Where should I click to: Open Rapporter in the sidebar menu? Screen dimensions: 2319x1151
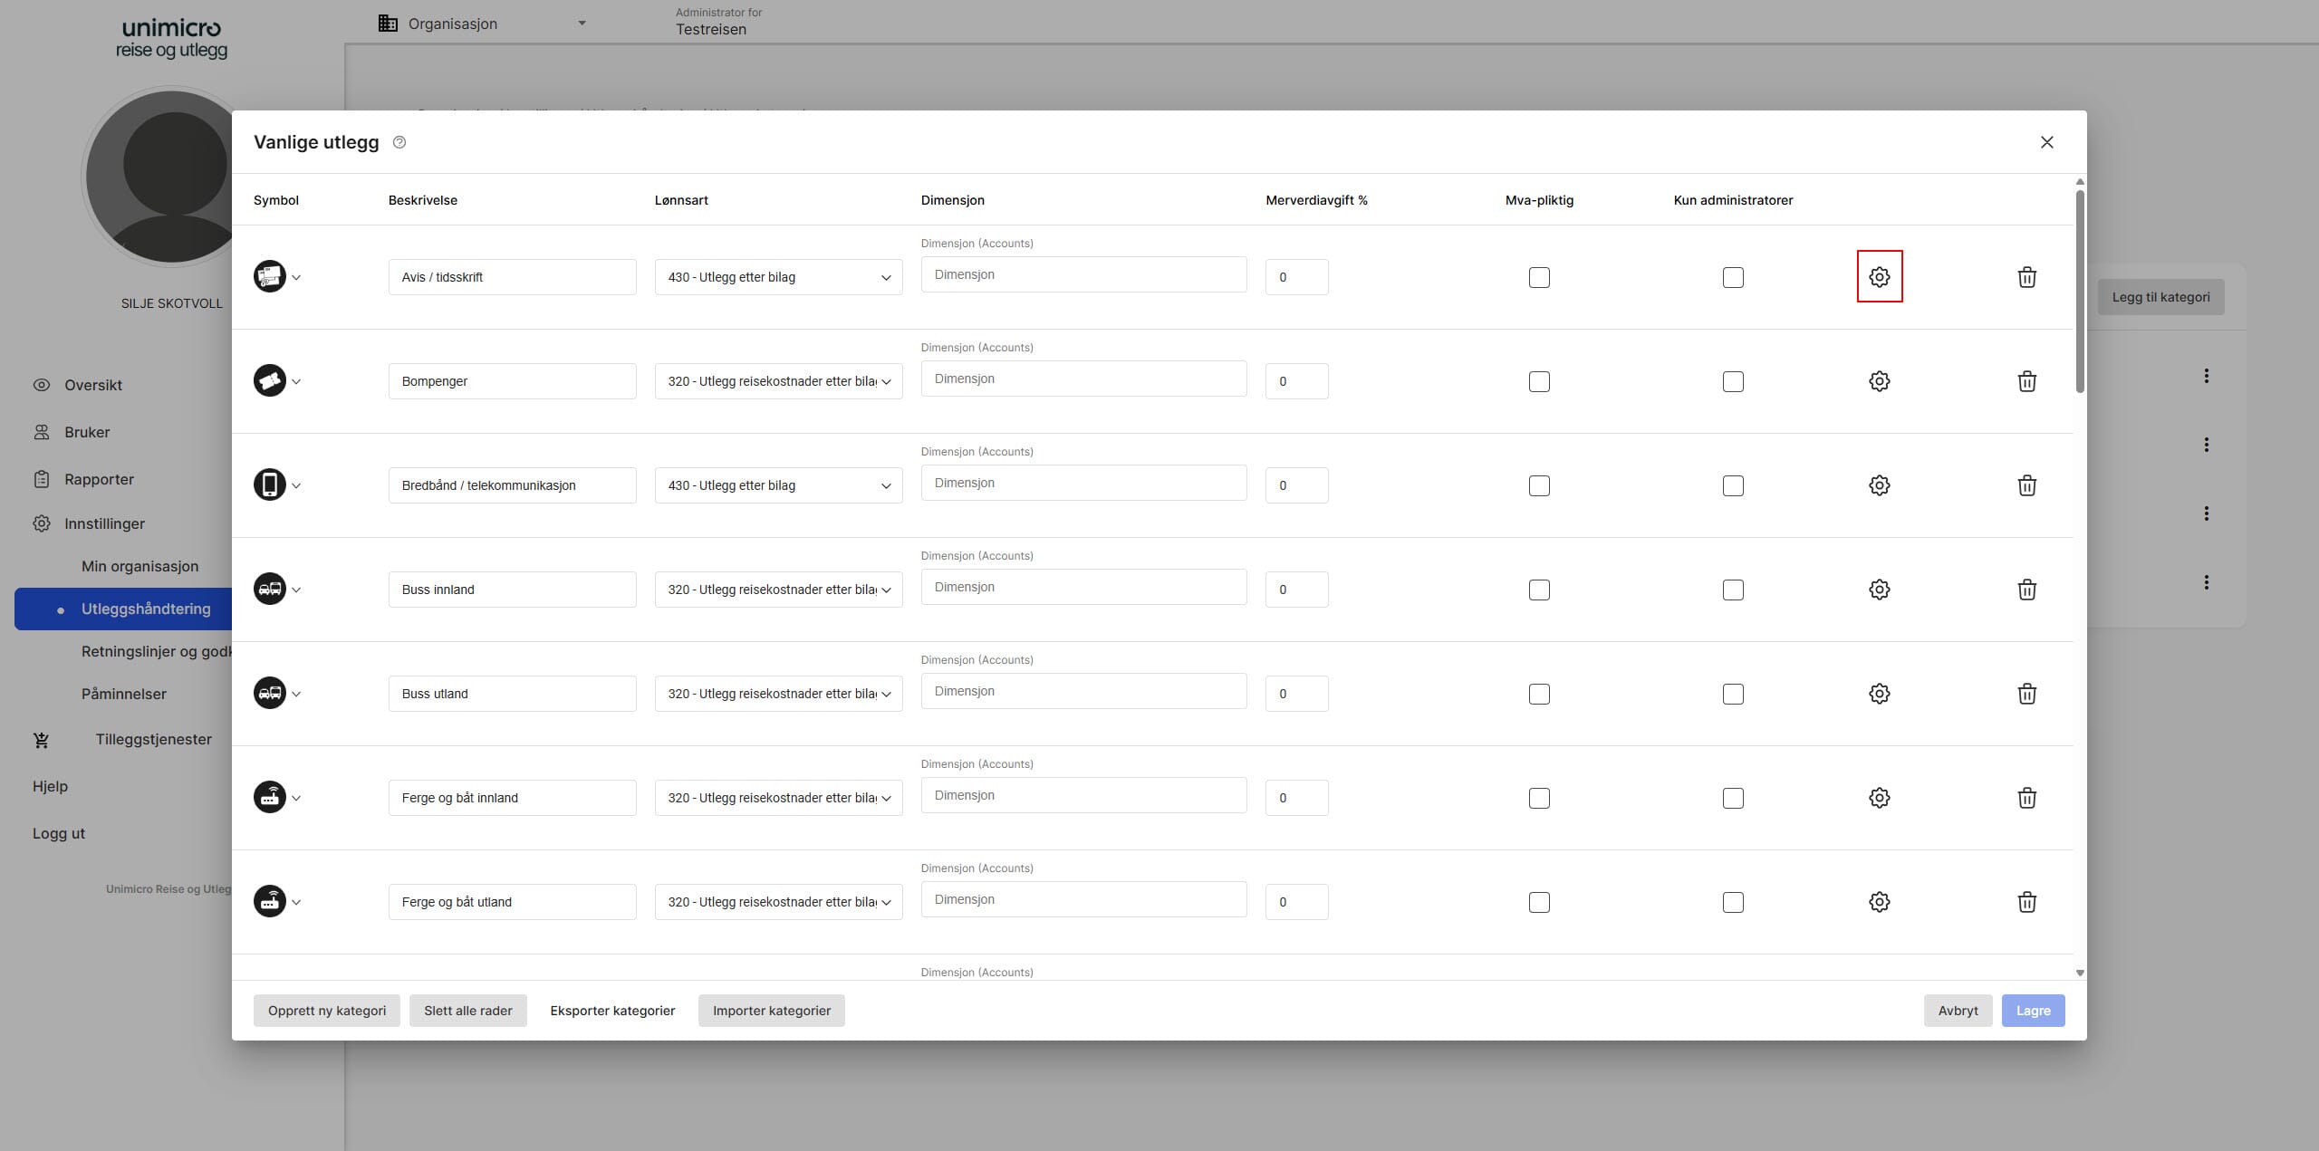(x=99, y=479)
